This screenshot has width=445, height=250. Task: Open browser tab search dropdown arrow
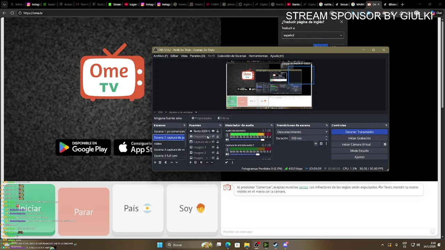4,5
